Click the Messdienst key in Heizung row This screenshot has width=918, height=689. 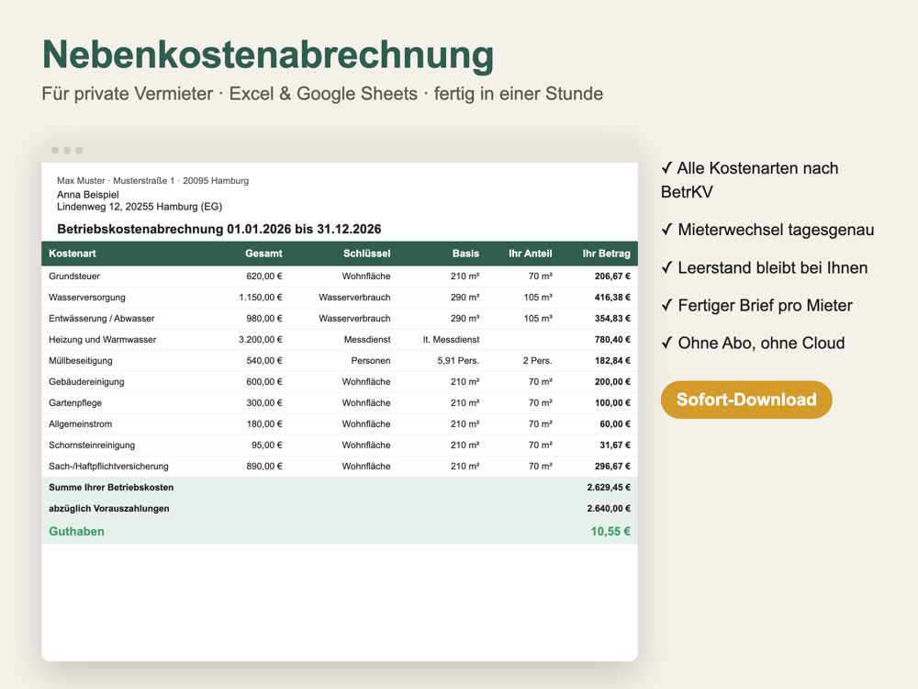pyautogui.click(x=367, y=339)
